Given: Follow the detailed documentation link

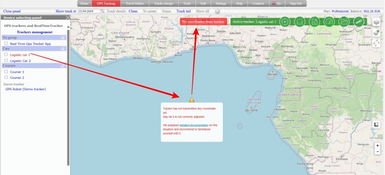Looking at the screenshot, I should click(x=194, y=125).
